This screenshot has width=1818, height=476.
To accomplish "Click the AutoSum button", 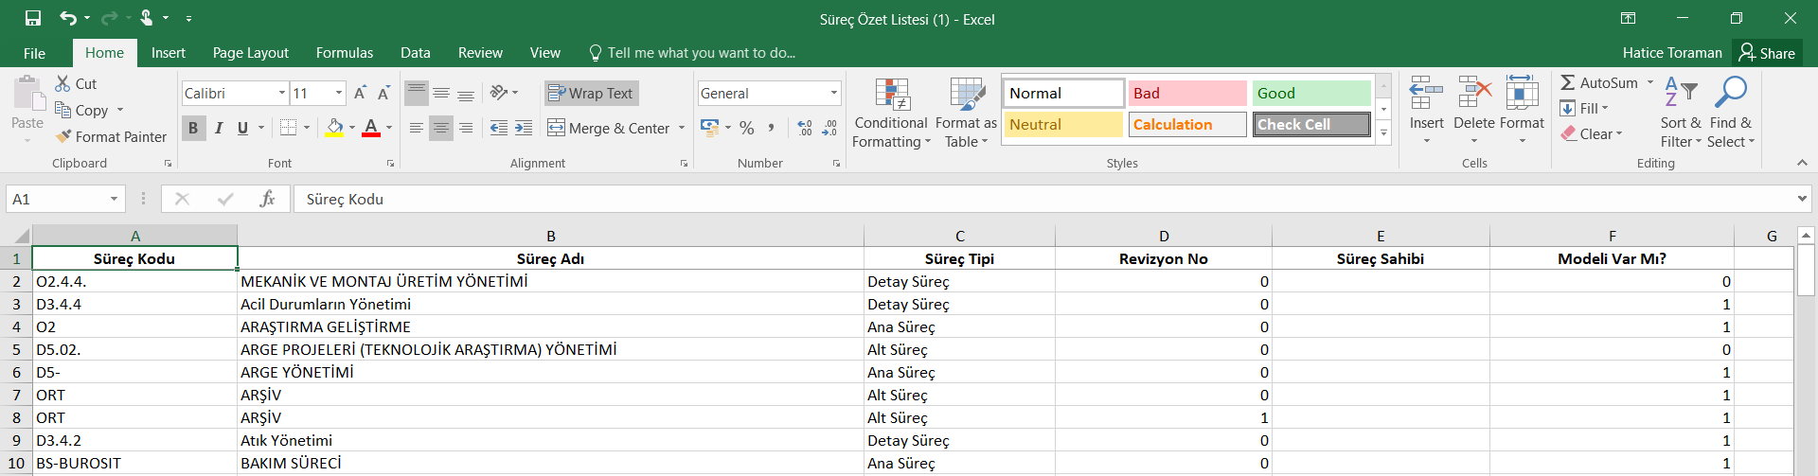I will (1598, 83).
